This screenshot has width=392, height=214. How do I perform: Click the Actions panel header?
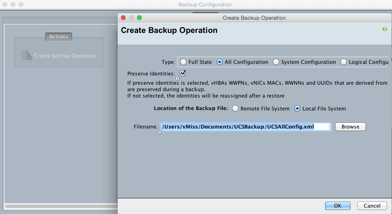[x=58, y=37]
